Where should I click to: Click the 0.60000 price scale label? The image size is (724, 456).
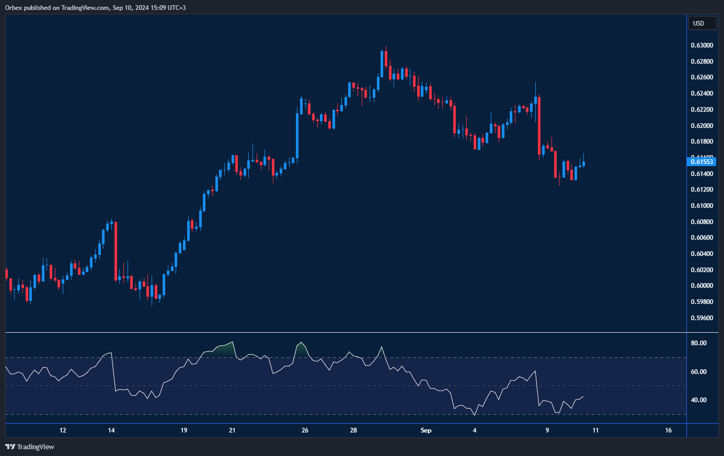tap(702, 286)
